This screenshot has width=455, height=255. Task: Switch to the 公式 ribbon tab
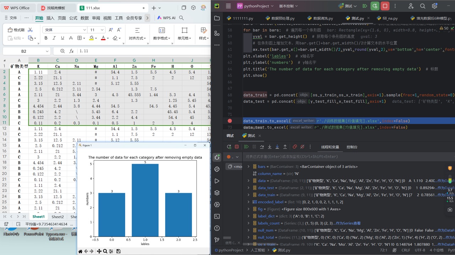coord(73,18)
